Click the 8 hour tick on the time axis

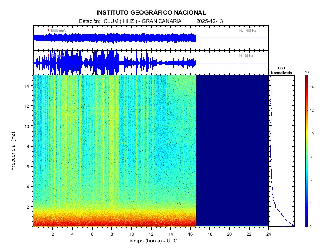pos(112,234)
